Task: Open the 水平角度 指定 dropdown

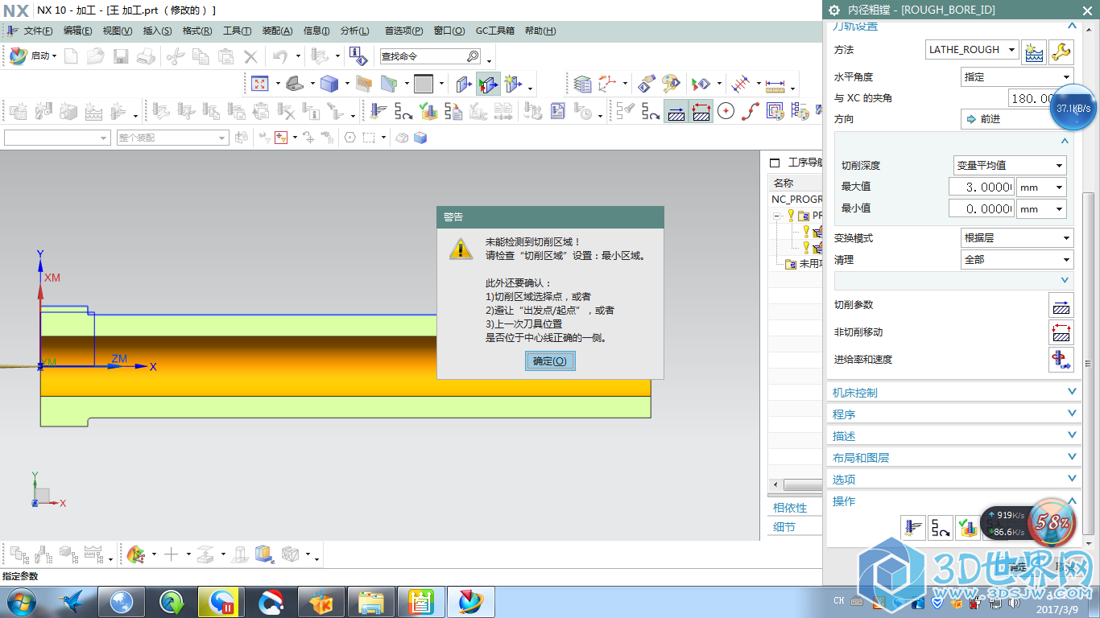Action: tap(1017, 77)
